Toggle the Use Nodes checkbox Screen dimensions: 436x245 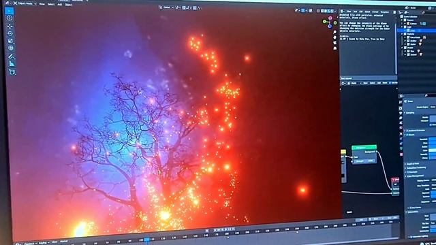tap(390, 83)
